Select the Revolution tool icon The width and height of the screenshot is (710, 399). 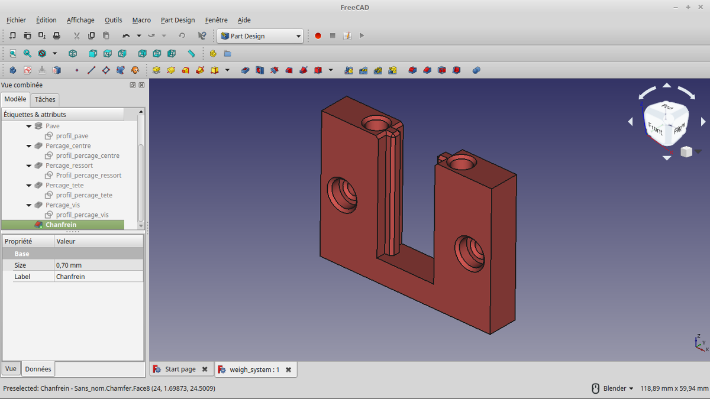pos(171,70)
